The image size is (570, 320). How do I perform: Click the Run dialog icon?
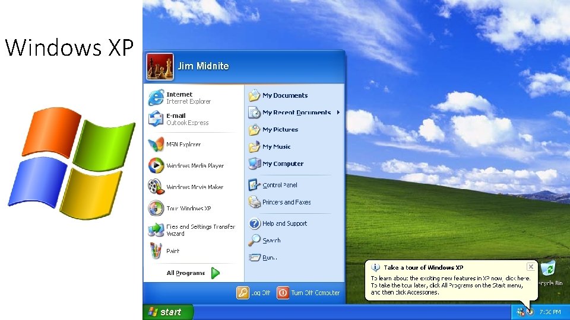[x=255, y=257]
